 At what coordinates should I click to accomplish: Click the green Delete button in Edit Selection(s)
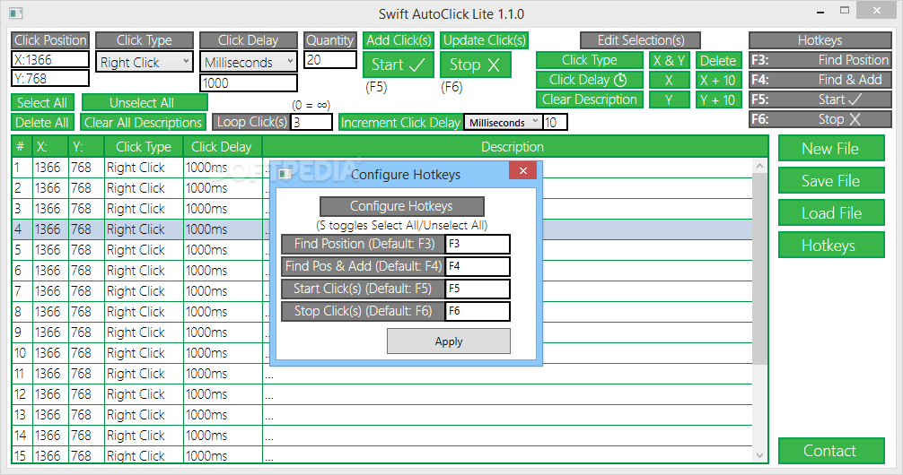pos(717,60)
